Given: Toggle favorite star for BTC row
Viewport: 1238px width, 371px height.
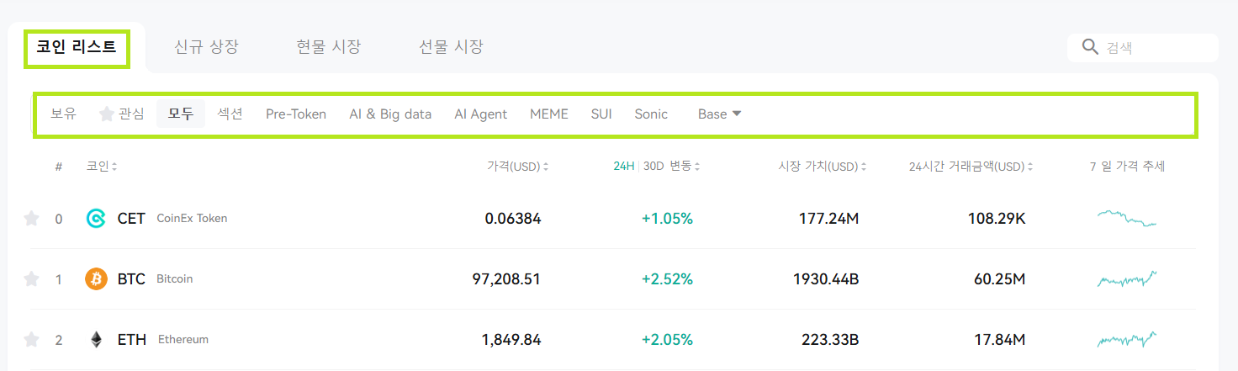Looking at the screenshot, I should [x=31, y=279].
